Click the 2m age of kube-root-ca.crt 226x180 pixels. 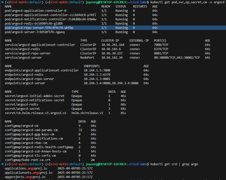pyautogui.click(x=93, y=160)
